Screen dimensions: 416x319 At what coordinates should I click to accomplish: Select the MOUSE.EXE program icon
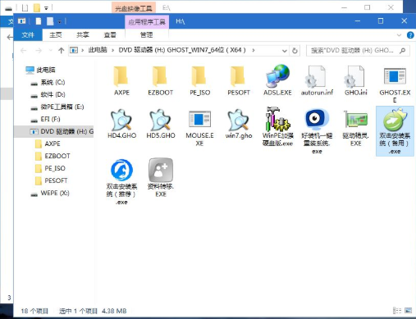click(199, 119)
